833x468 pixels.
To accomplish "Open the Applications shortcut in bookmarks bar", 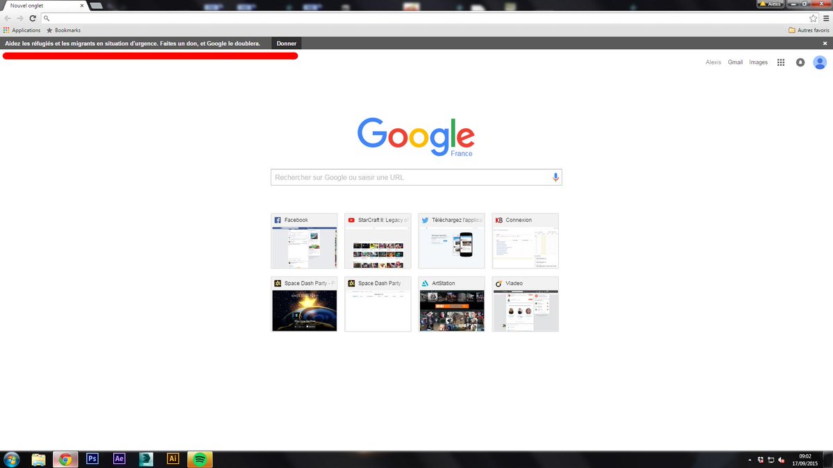I will click(22, 31).
